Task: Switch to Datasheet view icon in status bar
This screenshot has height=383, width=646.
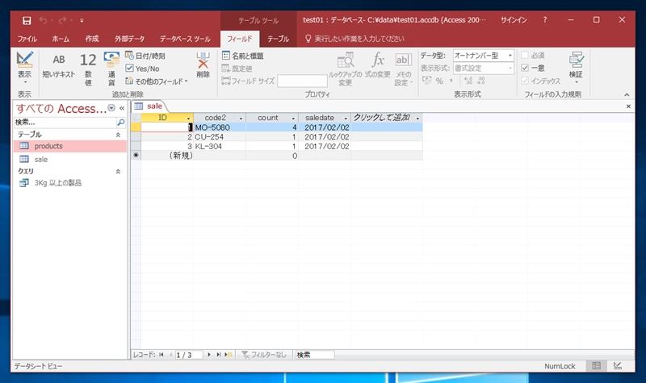Action: [596, 366]
